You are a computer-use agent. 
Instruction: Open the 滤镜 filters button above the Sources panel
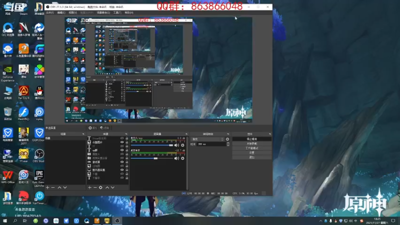(104, 128)
